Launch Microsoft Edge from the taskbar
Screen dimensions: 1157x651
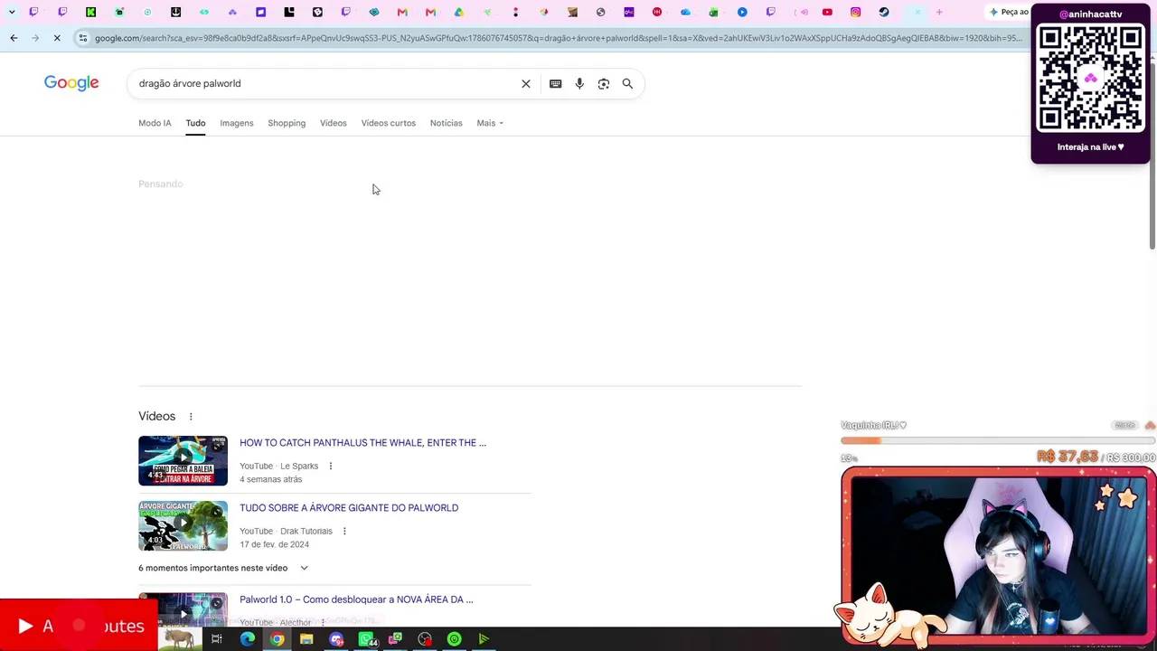tap(248, 639)
